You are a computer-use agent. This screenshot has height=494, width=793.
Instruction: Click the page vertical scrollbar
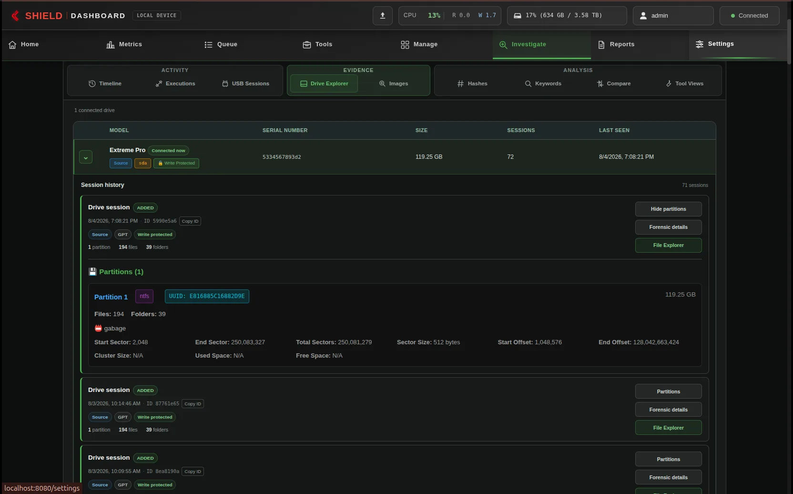[790, 41]
